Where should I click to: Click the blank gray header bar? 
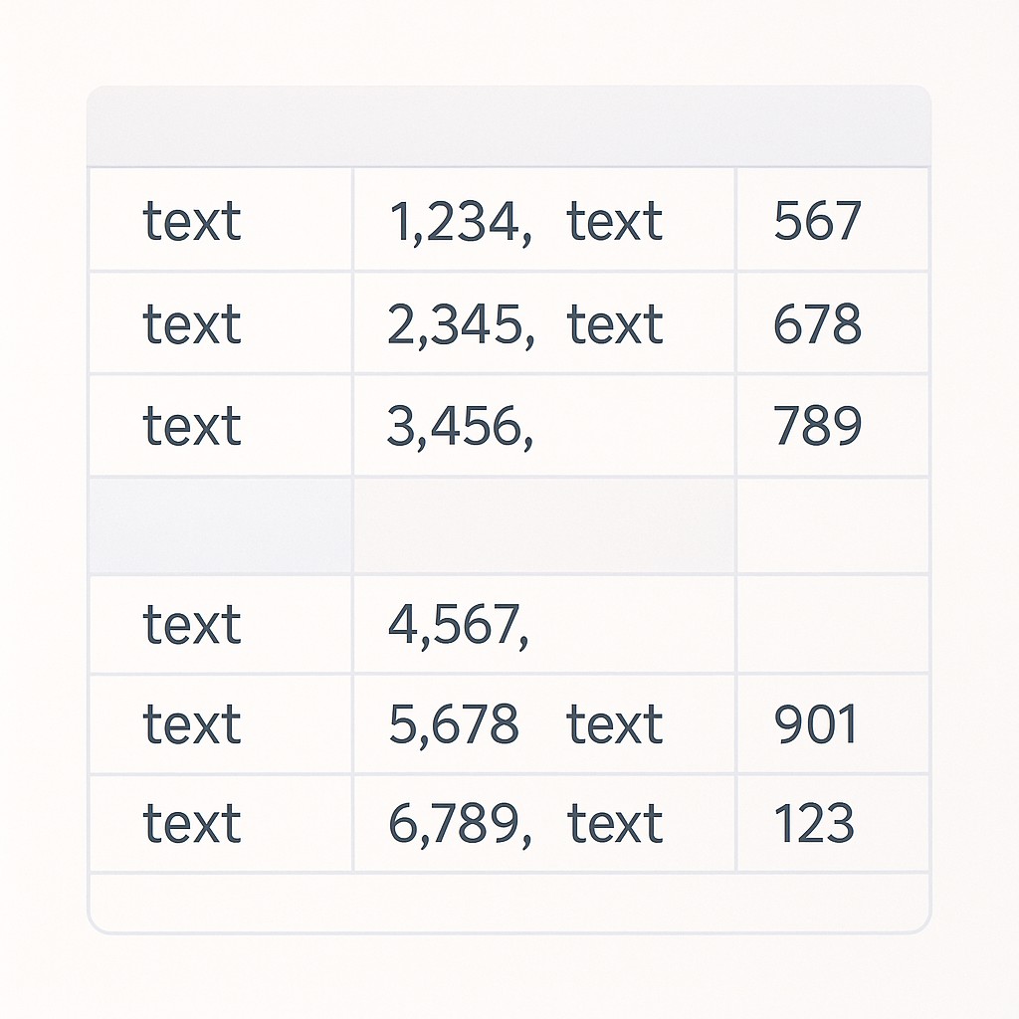tap(509, 126)
